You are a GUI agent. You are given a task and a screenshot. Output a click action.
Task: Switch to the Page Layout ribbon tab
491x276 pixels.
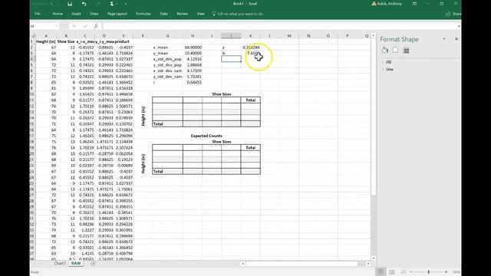pyautogui.click(x=117, y=14)
